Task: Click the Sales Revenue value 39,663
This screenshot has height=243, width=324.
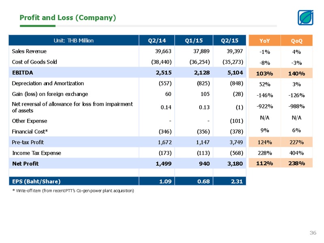Action: coord(163,51)
